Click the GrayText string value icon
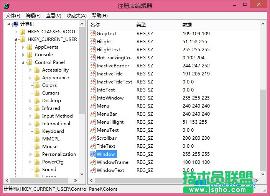The image size is (270, 196). pyautogui.click(x=93, y=33)
